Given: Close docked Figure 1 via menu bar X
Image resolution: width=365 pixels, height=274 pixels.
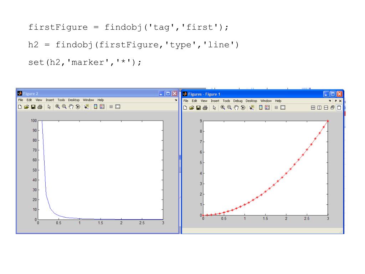Looking at the screenshot, I should 340,101.
